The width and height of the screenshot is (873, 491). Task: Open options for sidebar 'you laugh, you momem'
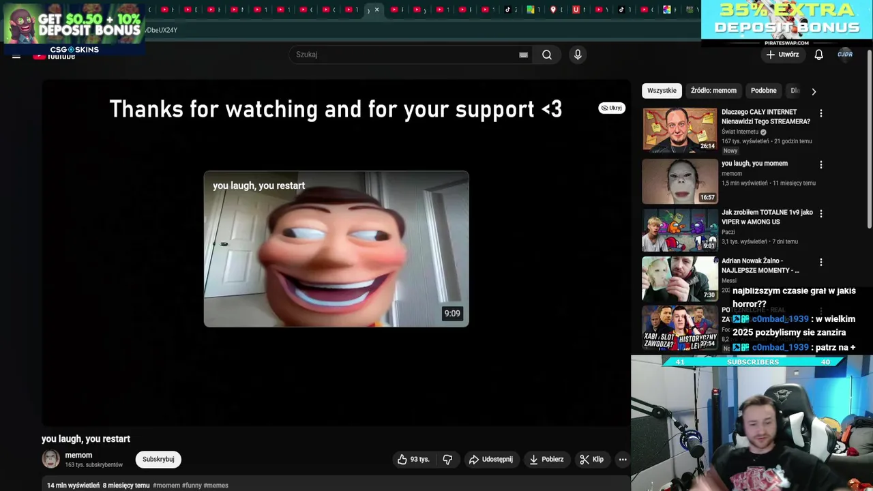(821, 164)
